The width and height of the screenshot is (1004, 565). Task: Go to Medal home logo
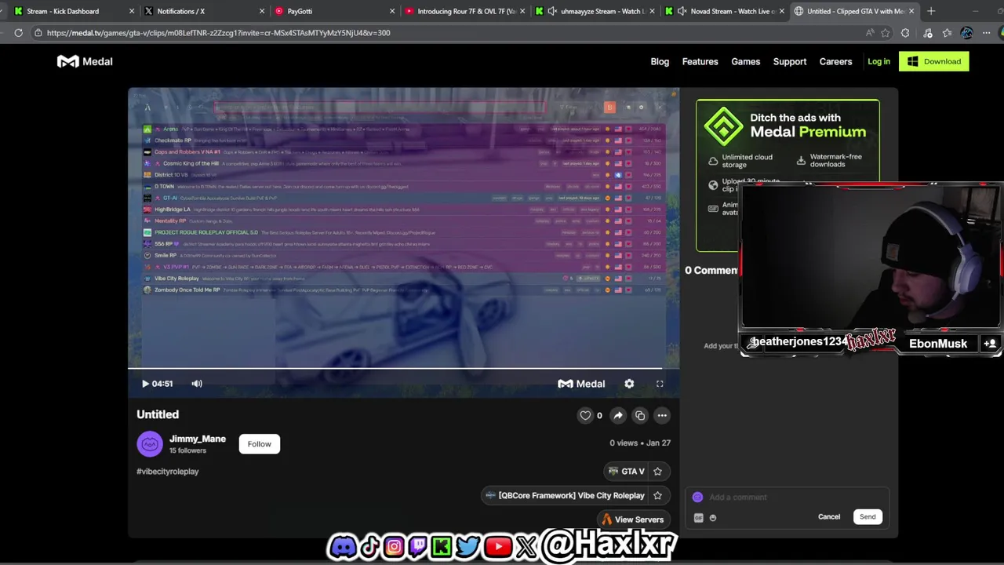click(85, 61)
